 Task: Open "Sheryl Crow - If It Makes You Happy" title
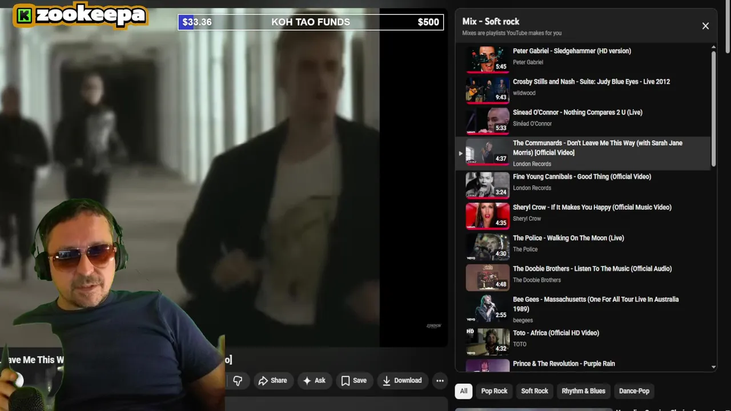point(592,207)
